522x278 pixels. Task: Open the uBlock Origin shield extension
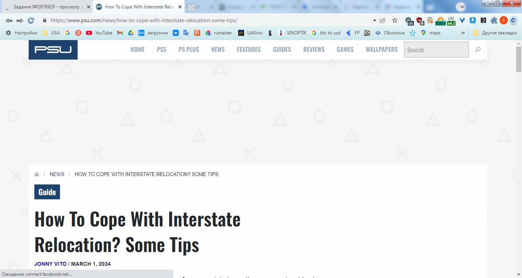(420, 21)
